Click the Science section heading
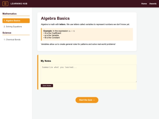 tap(7, 33)
